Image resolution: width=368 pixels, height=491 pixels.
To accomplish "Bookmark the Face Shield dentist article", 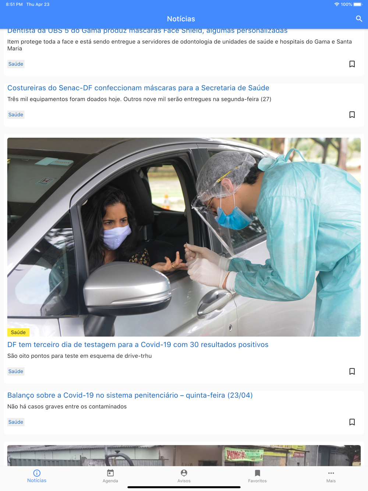I will click(352, 64).
